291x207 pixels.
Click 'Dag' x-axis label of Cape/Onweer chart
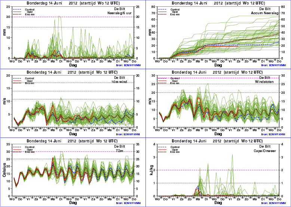pyautogui.click(x=218, y=203)
